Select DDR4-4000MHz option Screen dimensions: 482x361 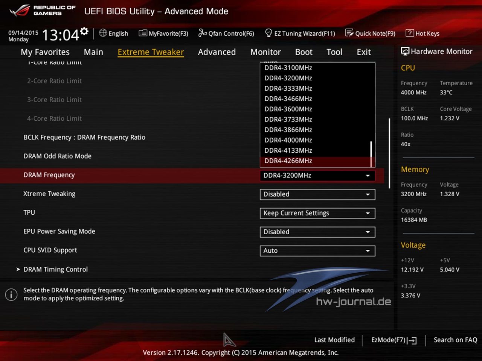coord(288,140)
